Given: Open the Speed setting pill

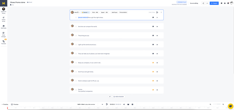Looking at the screenshot, I should (104, 12).
